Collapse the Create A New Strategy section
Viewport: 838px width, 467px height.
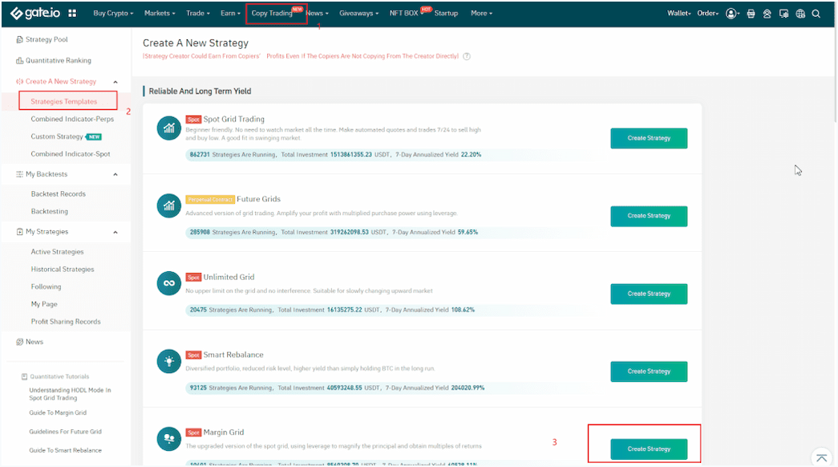coord(115,82)
